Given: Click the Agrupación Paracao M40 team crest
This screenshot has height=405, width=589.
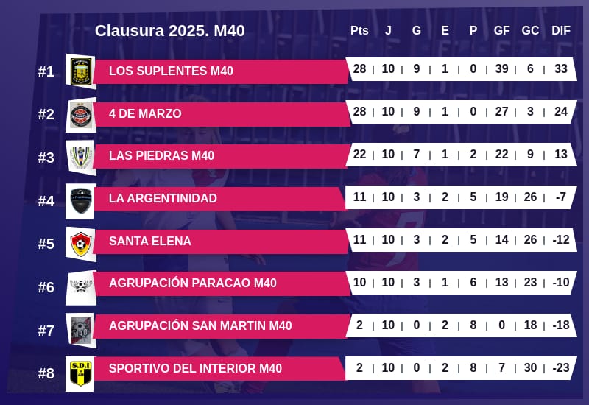Looking at the screenshot, I should coord(80,286).
